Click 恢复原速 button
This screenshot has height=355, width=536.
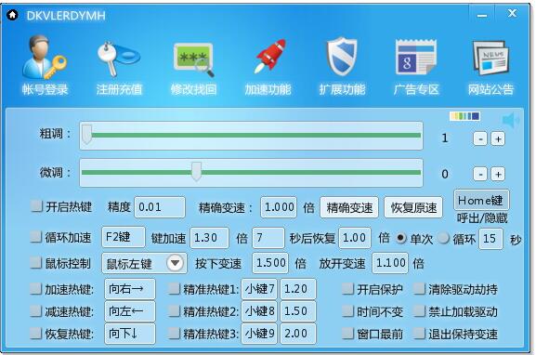coord(413,207)
